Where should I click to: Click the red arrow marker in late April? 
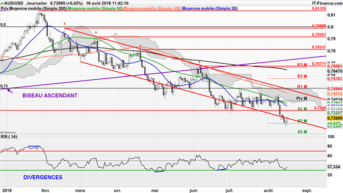[140, 46]
